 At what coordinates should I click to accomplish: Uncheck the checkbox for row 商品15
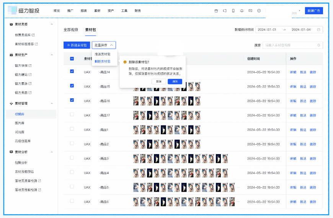(x=72, y=86)
